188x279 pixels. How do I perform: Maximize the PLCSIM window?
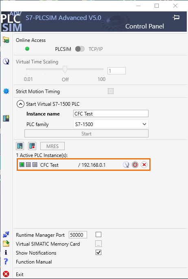(157, 6)
